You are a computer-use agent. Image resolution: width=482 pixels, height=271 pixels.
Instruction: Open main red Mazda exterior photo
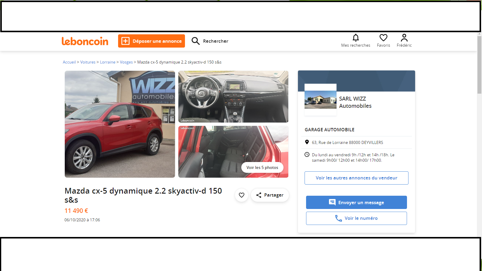[120, 124]
